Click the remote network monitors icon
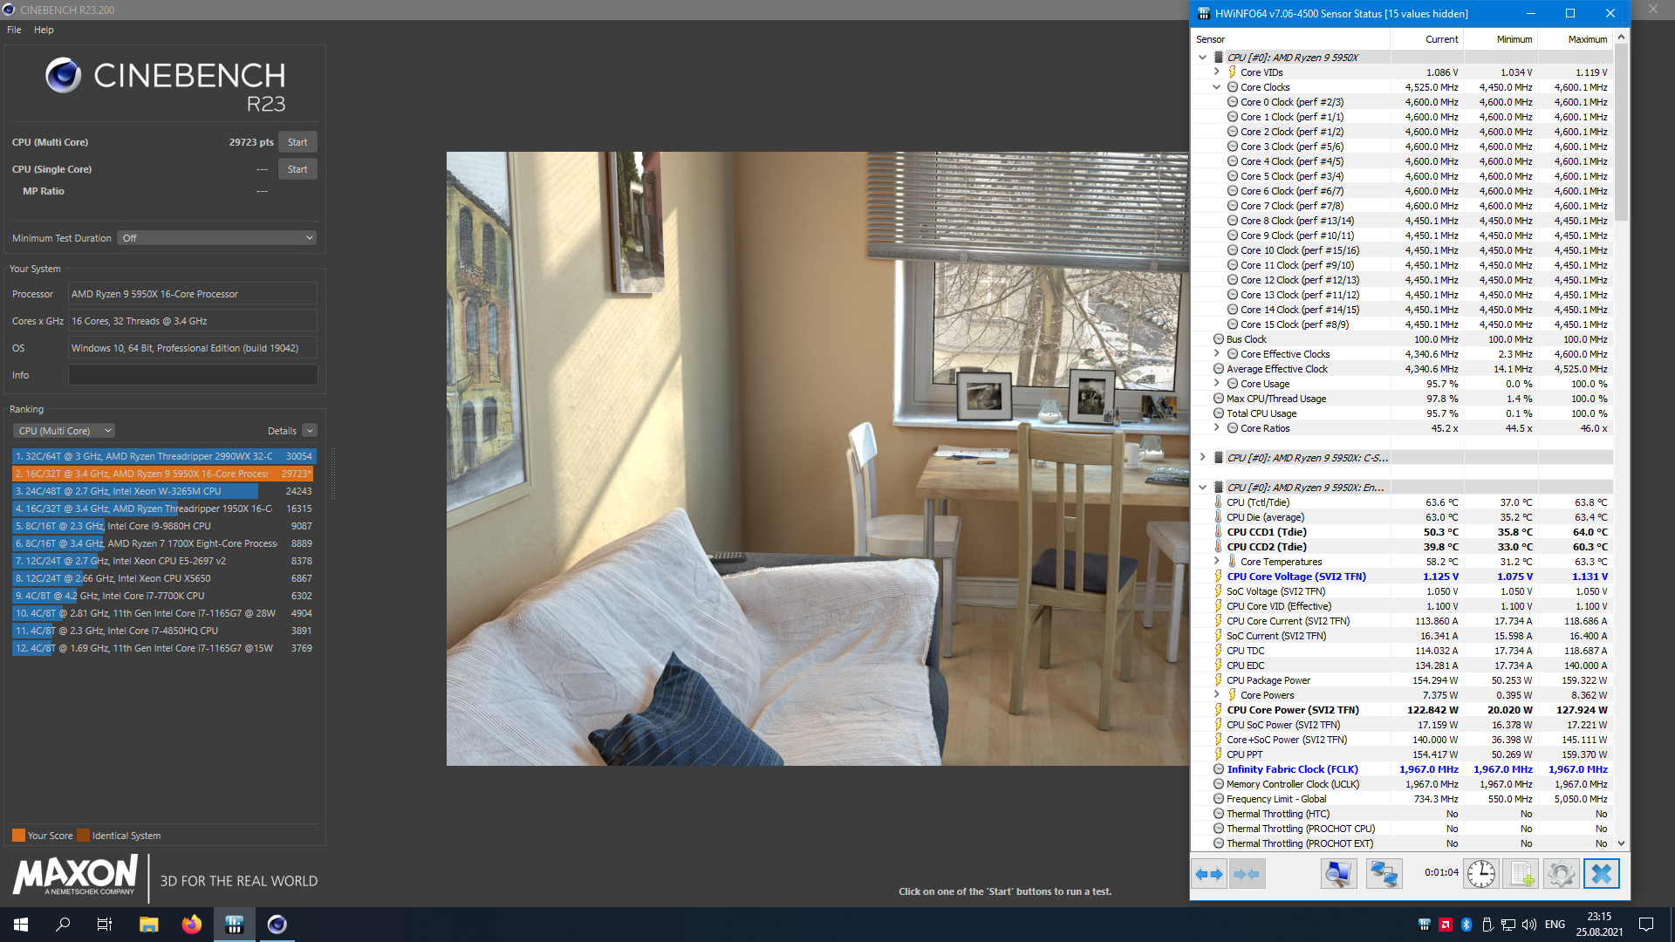This screenshot has width=1675, height=942. [1384, 874]
